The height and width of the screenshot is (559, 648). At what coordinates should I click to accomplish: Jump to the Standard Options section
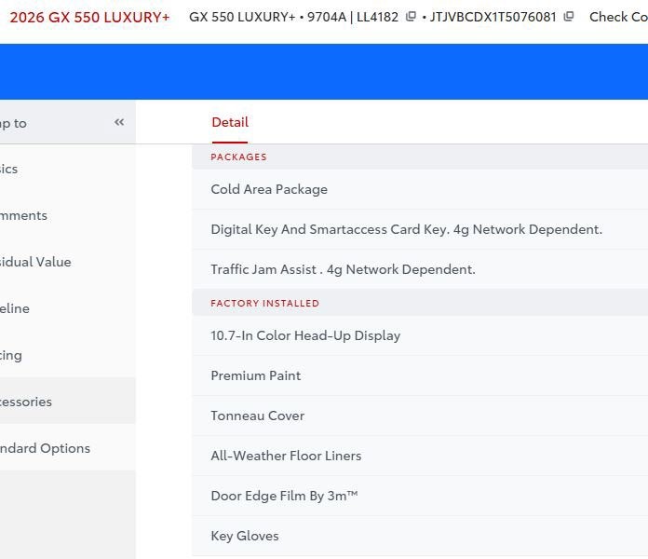[45, 448]
